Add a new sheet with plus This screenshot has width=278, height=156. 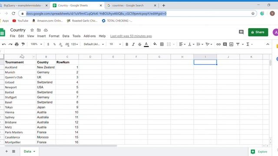point(7,151)
